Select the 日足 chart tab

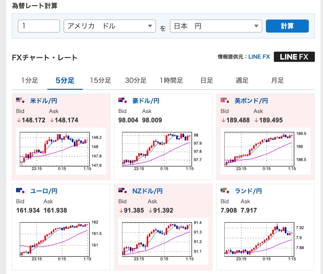207,81
